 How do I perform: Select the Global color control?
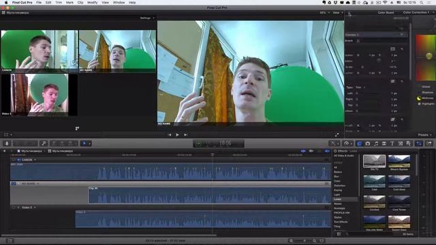coord(426,86)
